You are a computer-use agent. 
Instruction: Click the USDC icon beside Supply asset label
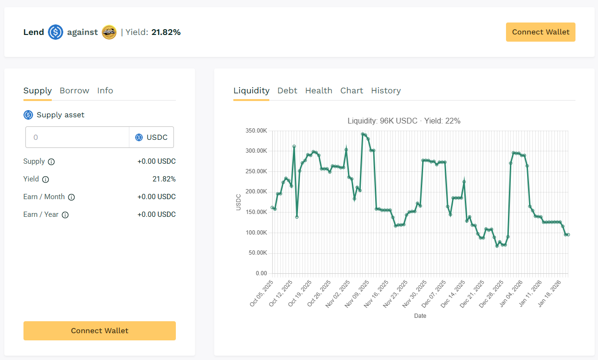coord(28,115)
